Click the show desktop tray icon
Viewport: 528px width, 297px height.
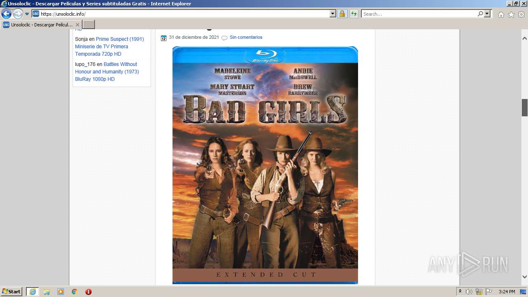pyautogui.click(x=523, y=292)
